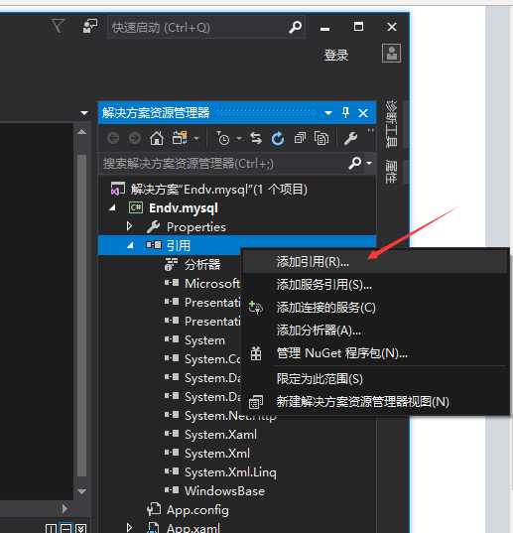Select the System.Xml.Linq reference
This screenshot has height=533, width=513.
(x=230, y=471)
